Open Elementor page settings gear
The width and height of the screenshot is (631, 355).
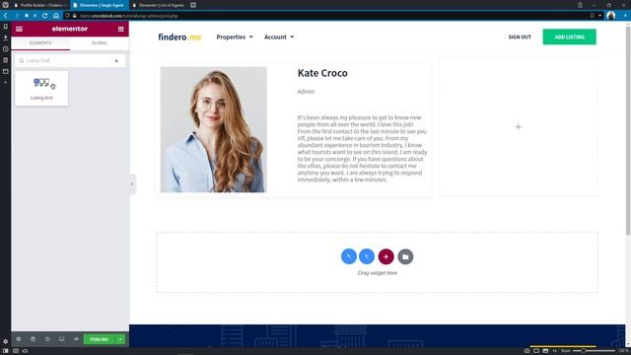point(19,339)
